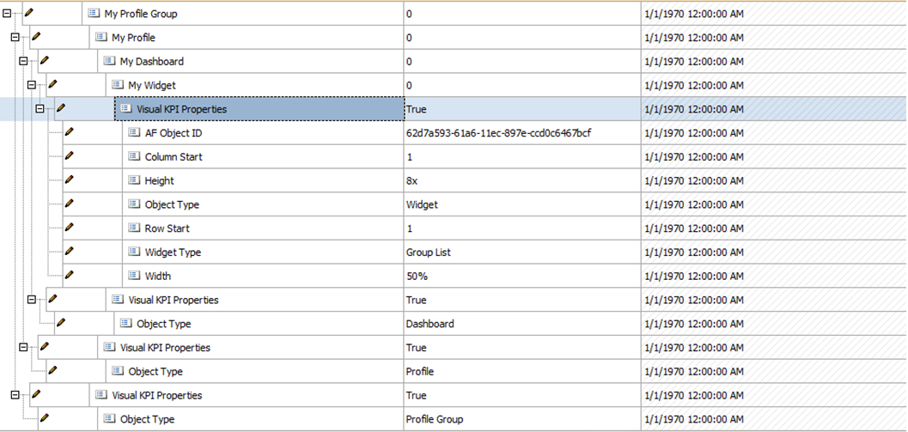
Task: Click the pencil icon beside Height attribute
Action: click(70, 180)
